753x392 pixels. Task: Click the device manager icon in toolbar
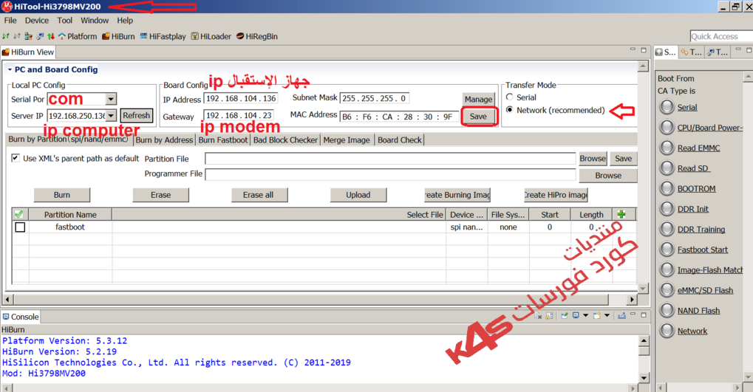(x=28, y=36)
